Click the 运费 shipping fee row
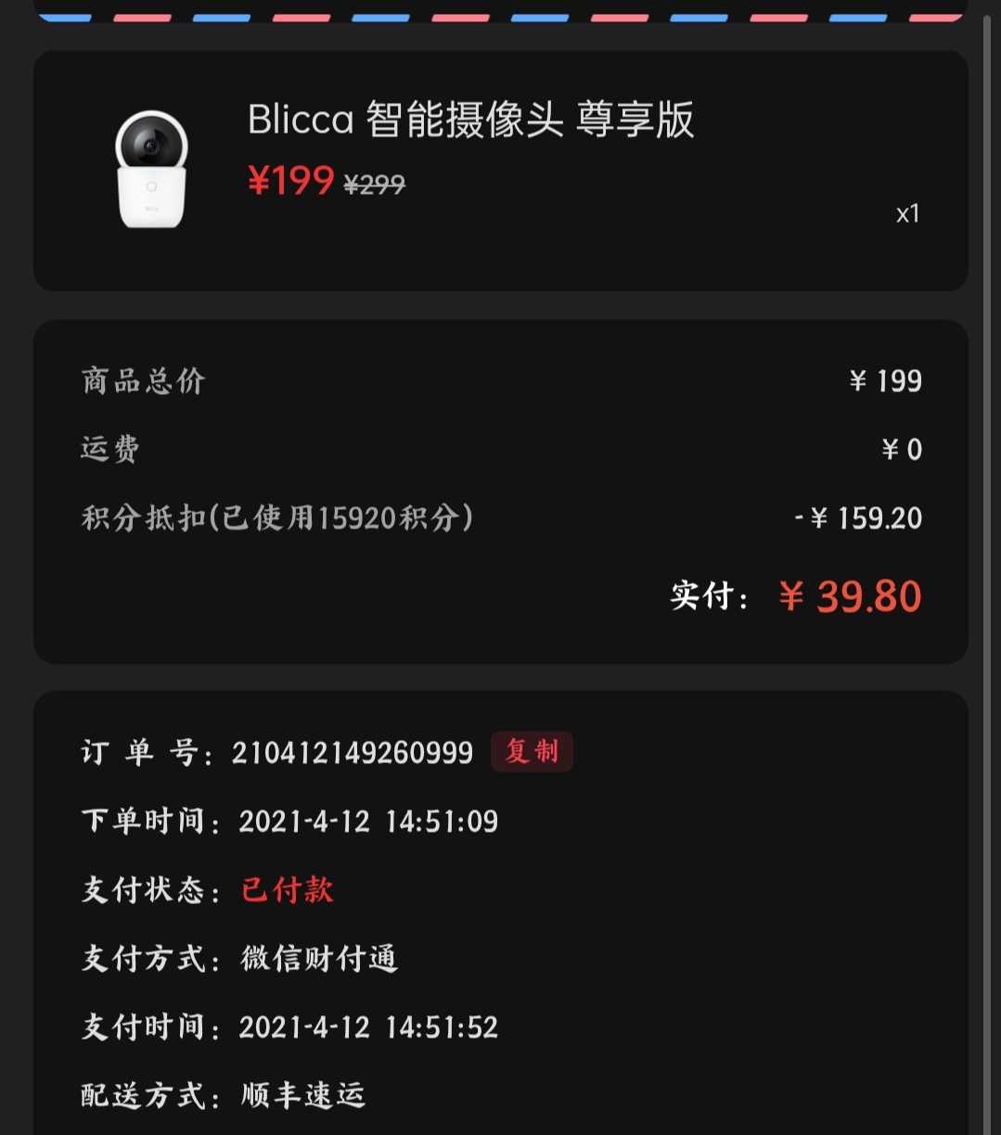The width and height of the screenshot is (1001, 1135). click(x=501, y=450)
